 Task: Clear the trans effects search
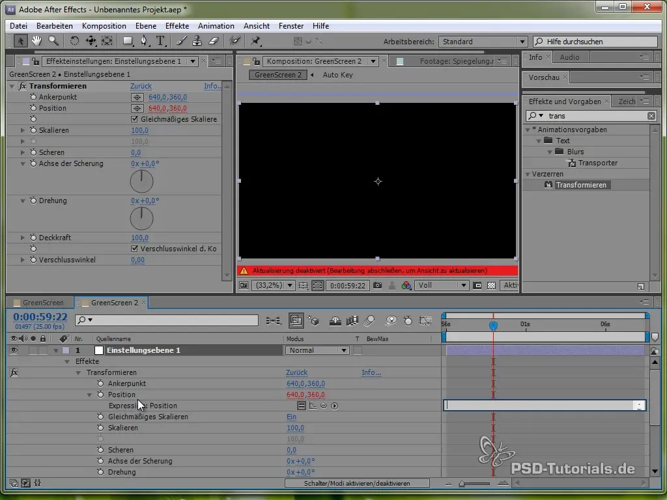[651, 116]
